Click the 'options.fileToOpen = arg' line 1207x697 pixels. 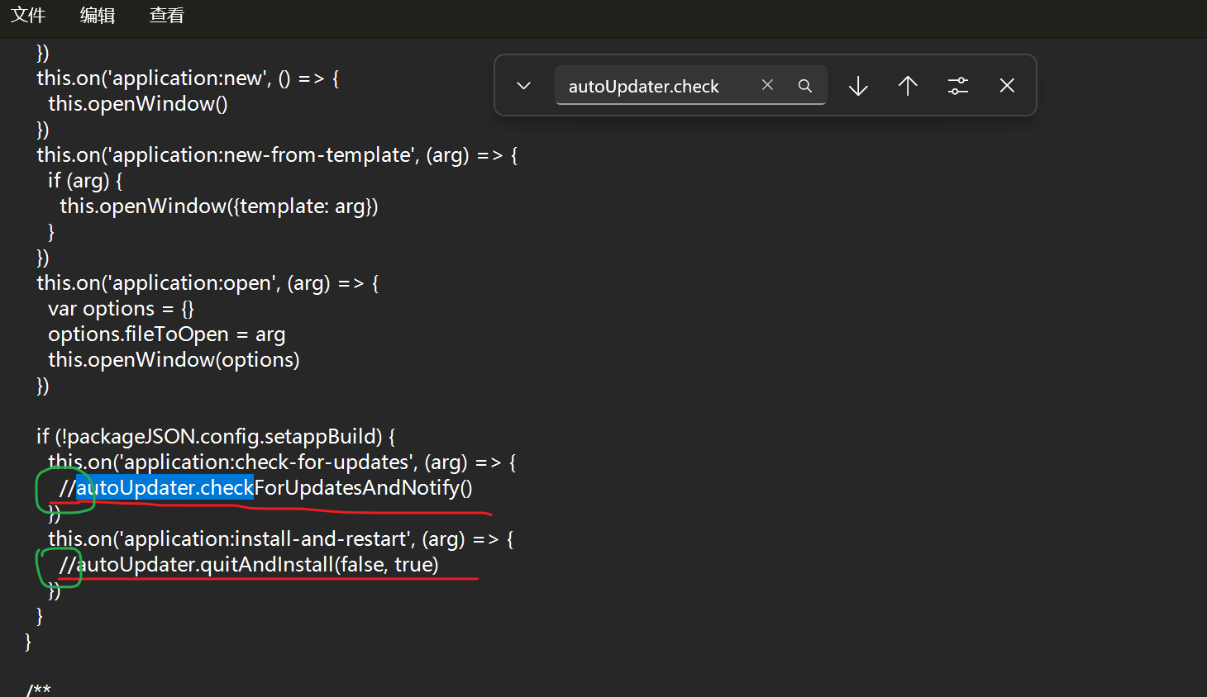point(166,334)
